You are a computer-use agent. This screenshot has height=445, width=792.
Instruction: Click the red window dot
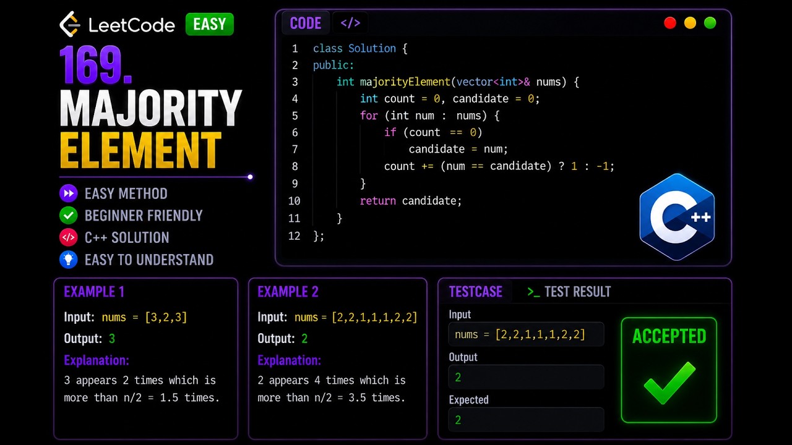tap(670, 23)
